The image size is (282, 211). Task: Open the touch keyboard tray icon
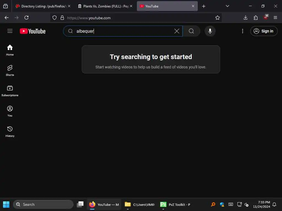tap(231, 204)
